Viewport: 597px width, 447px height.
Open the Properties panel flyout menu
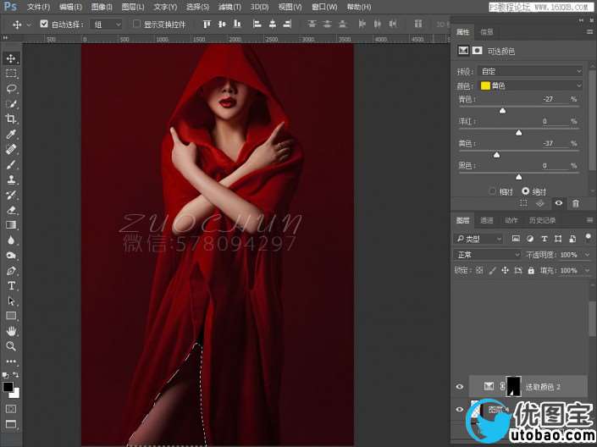tap(589, 32)
